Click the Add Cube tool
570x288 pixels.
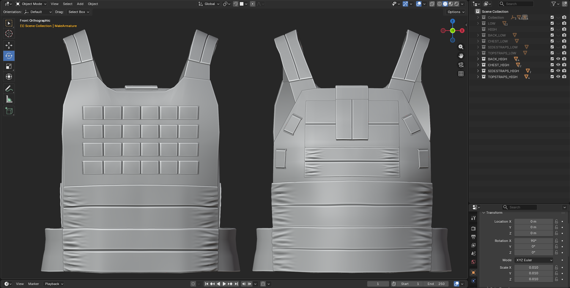[9, 111]
